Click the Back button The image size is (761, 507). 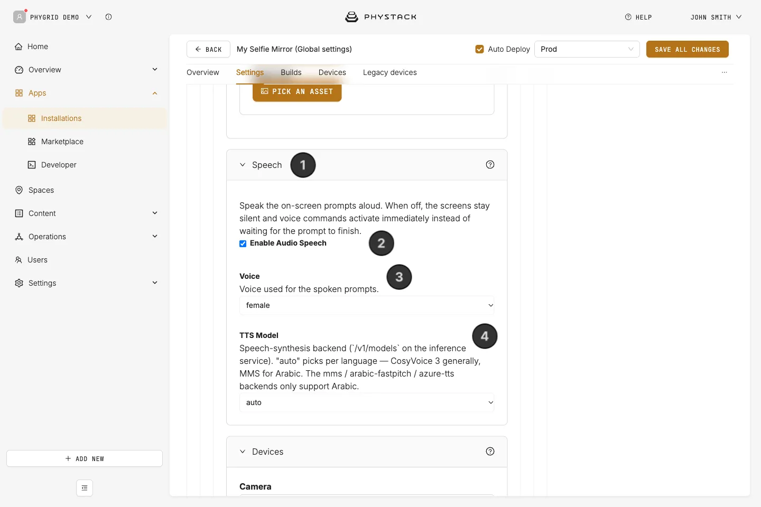pos(208,49)
